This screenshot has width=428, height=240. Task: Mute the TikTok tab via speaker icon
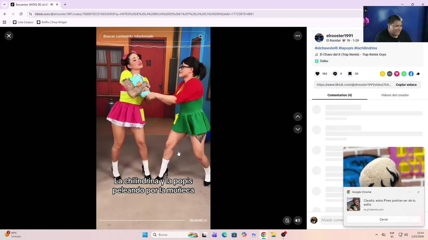coord(51,5)
